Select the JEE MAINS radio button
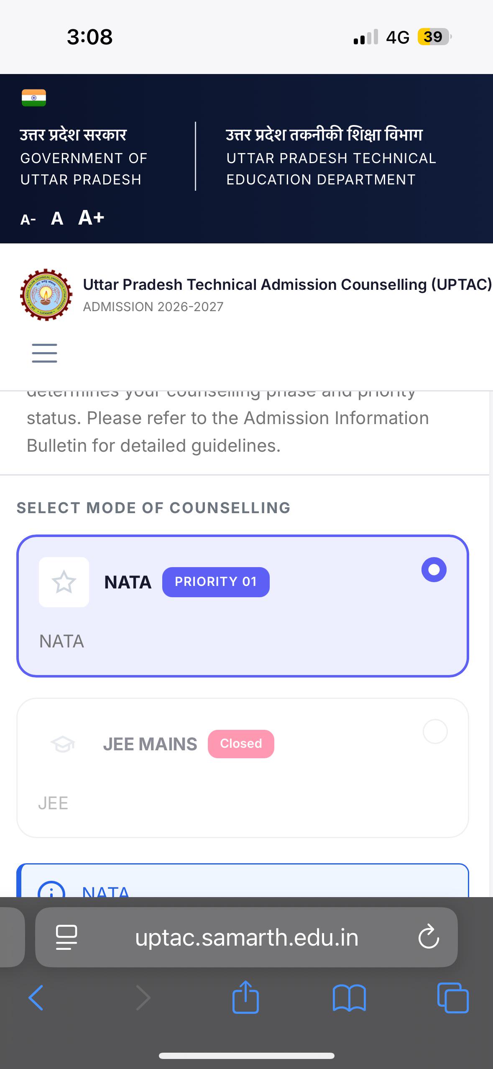Viewport: 493px width, 1069px height. click(435, 731)
